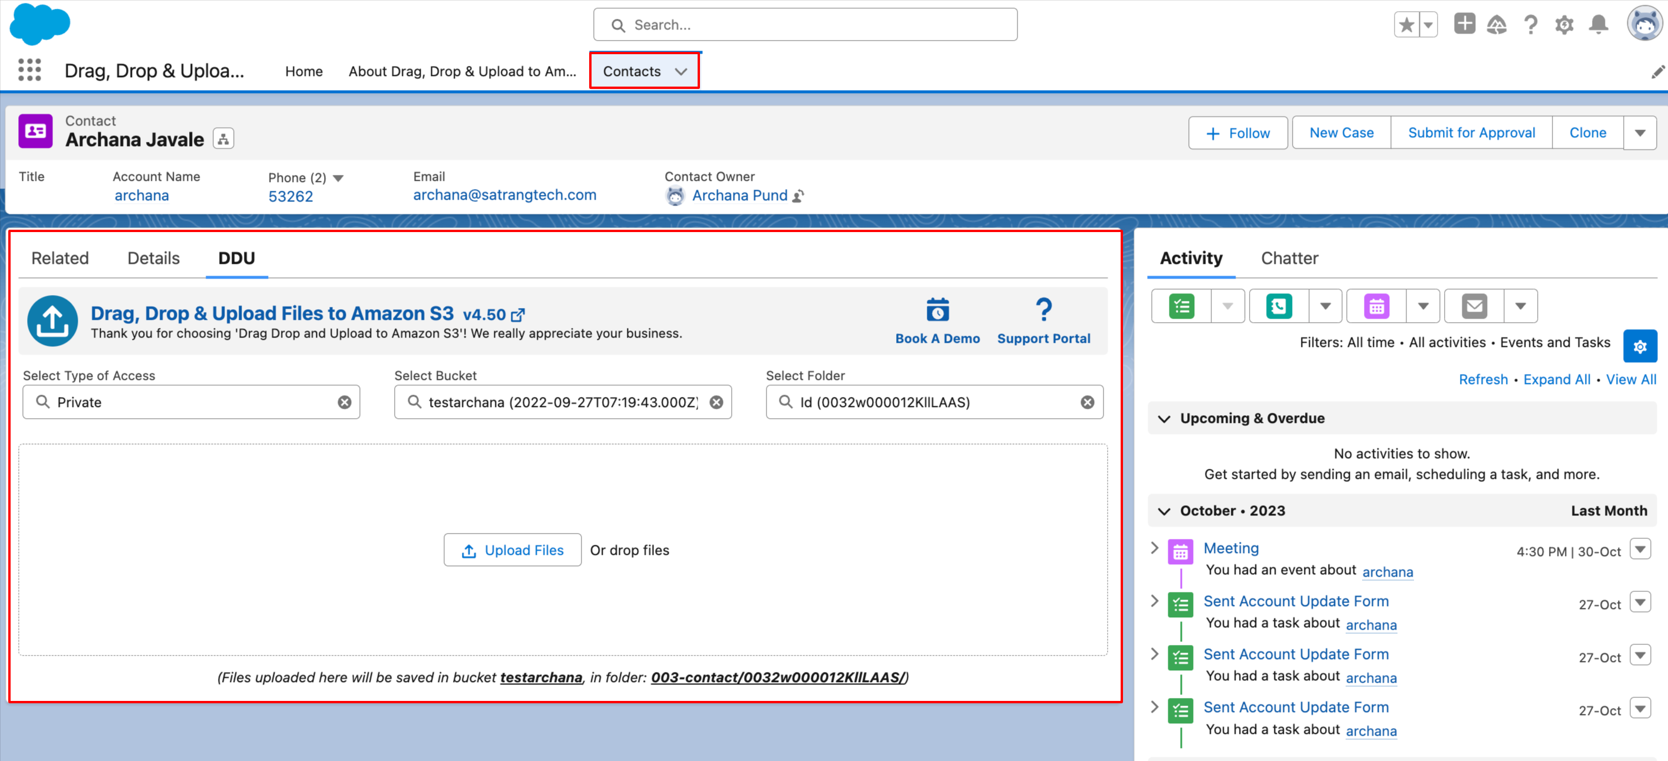Click the Upload Files button
Screen dimensions: 1668x761
(512, 550)
